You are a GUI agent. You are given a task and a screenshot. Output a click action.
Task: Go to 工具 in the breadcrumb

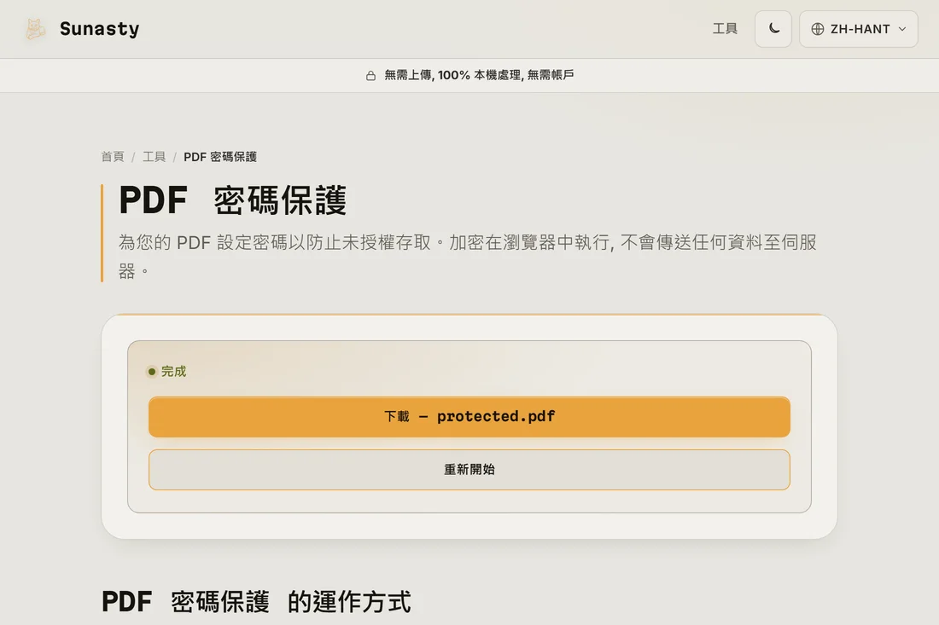pyautogui.click(x=154, y=157)
